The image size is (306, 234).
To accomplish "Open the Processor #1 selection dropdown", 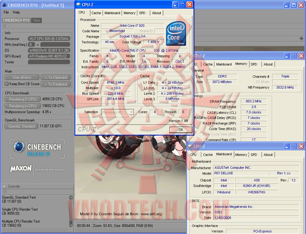I will click(x=131, y=112).
